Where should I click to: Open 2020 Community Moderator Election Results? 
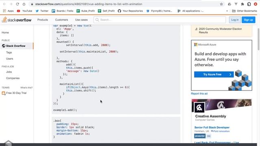(220, 31)
